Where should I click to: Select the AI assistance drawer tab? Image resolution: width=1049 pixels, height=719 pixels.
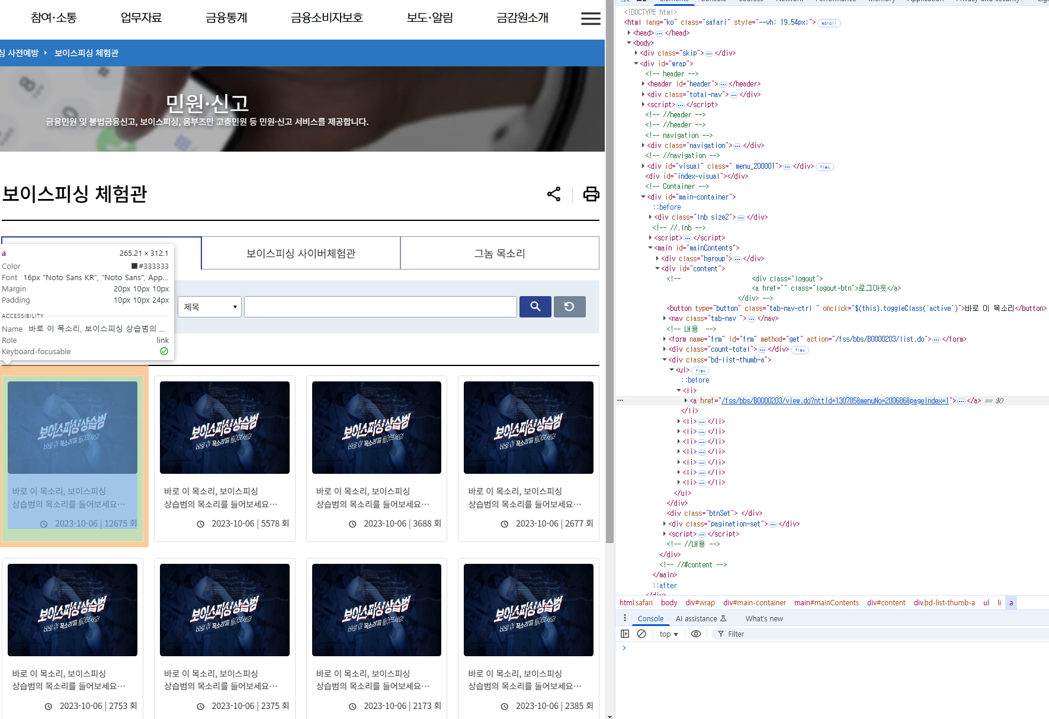click(701, 618)
